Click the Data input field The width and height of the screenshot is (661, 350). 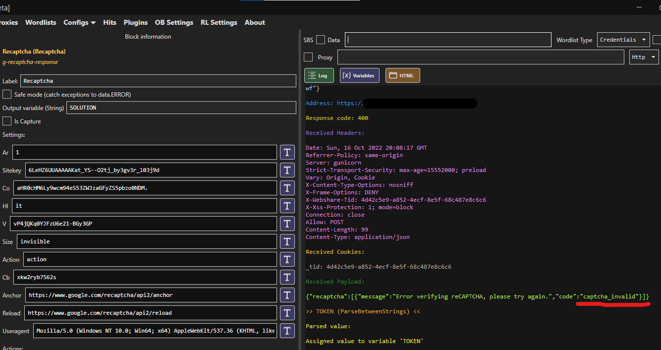tap(448, 40)
